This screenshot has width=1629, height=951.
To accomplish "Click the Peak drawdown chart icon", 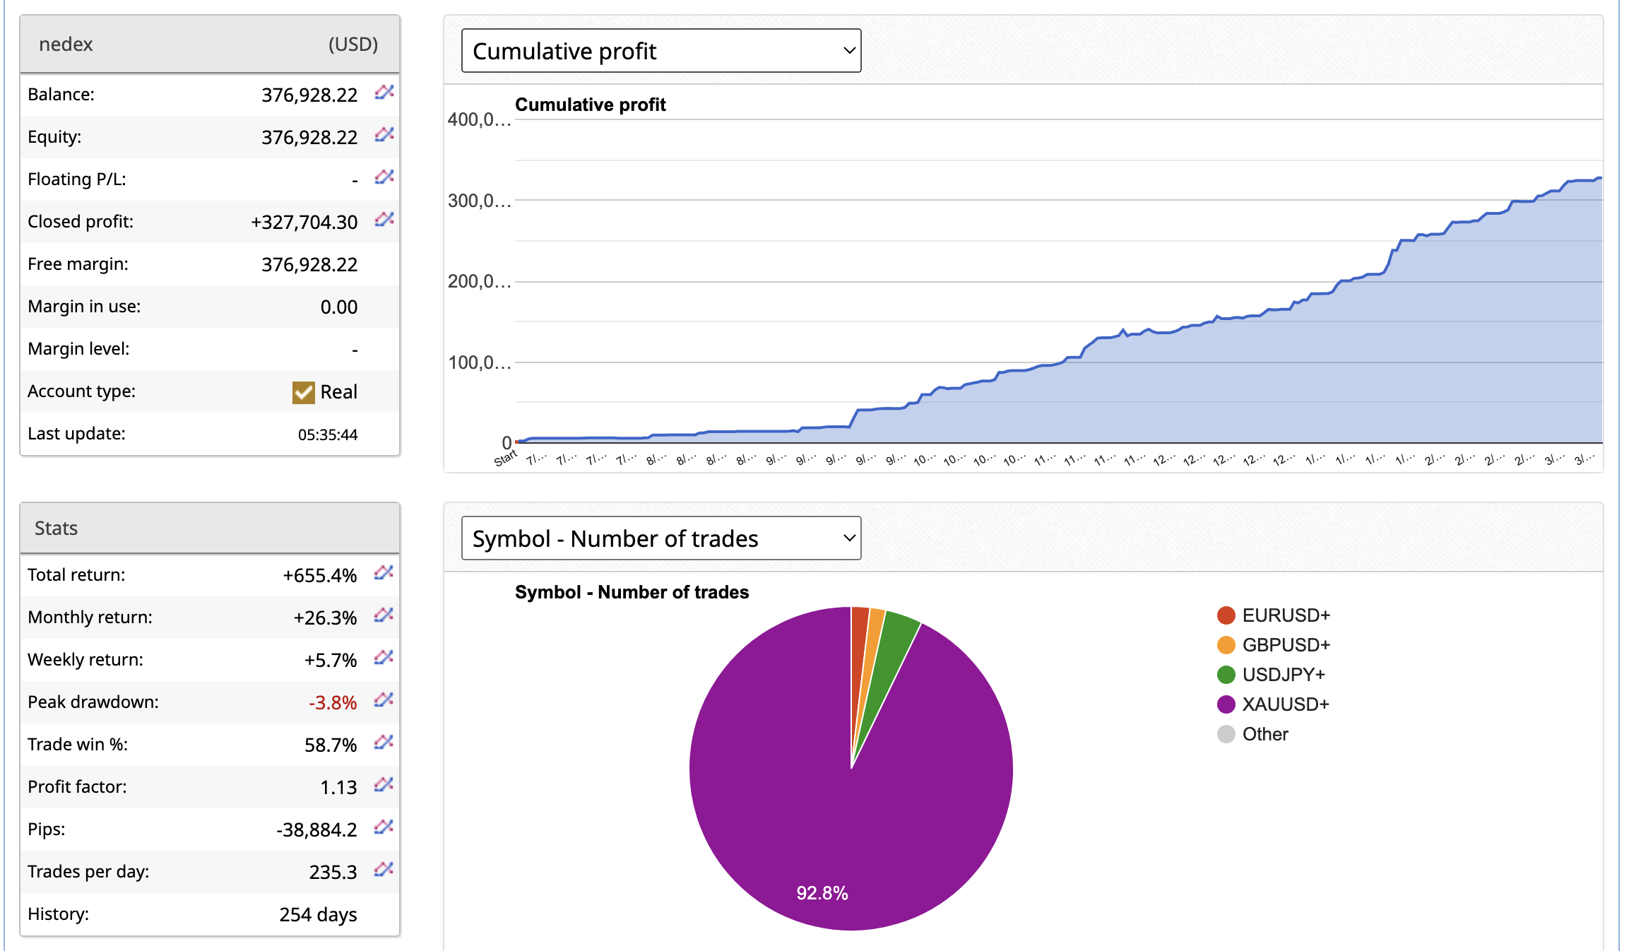I will 383,700.
